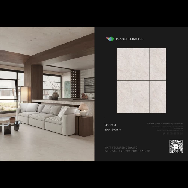Select the MATT TEXTURED CERAMIC heading
This screenshot has height=188, width=188.
pyautogui.click(x=121, y=147)
